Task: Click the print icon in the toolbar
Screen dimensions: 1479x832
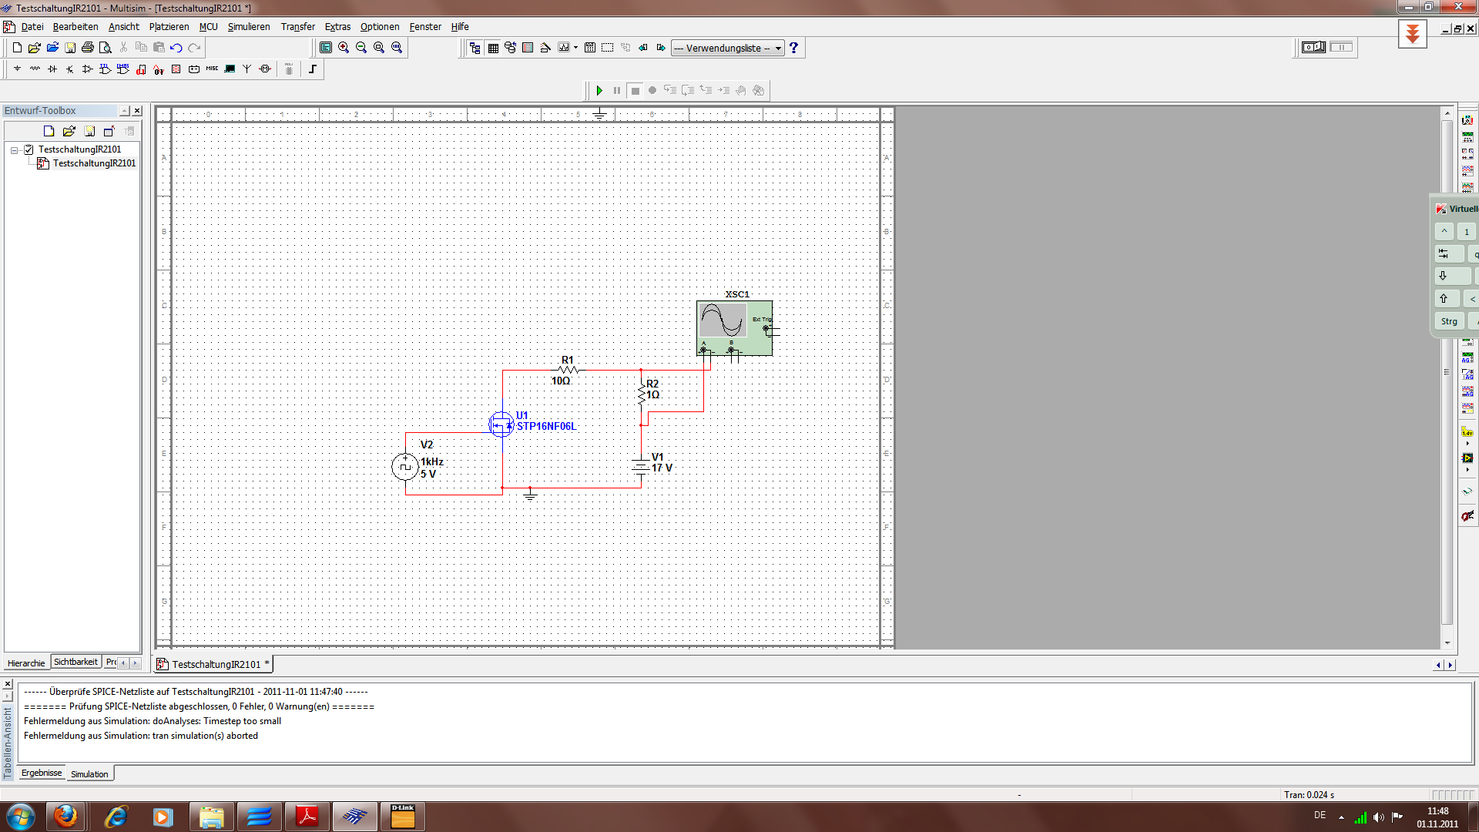Action: [88, 48]
